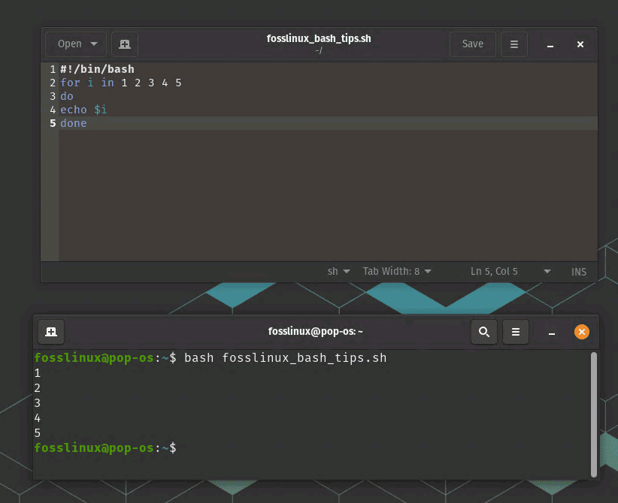The image size is (618, 503).
Task: Close the text editor window
Action: [x=580, y=44]
